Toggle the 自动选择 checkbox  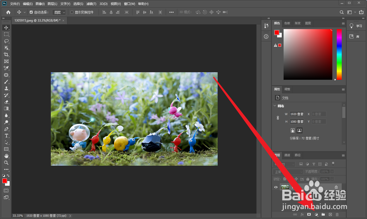tap(31, 12)
